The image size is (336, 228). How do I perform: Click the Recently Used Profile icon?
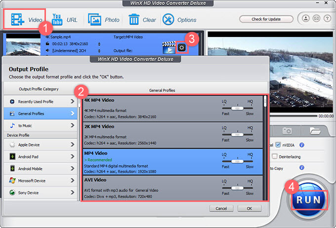12,101
